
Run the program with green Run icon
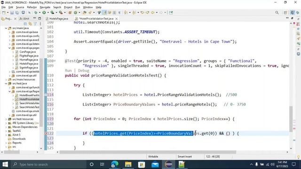point(44,13)
